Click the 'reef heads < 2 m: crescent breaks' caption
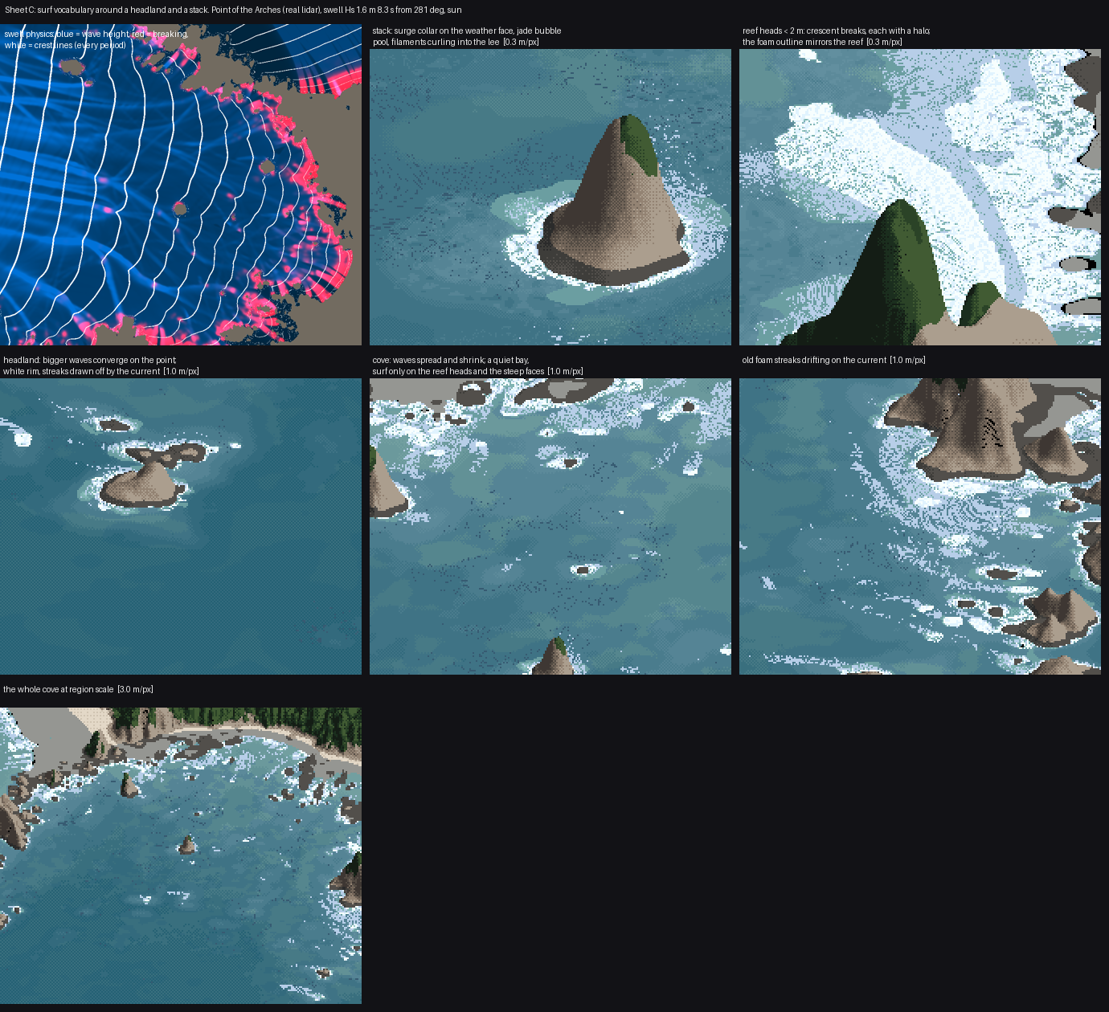Image resolution: width=1109 pixels, height=1012 pixels. click(836, 36)
